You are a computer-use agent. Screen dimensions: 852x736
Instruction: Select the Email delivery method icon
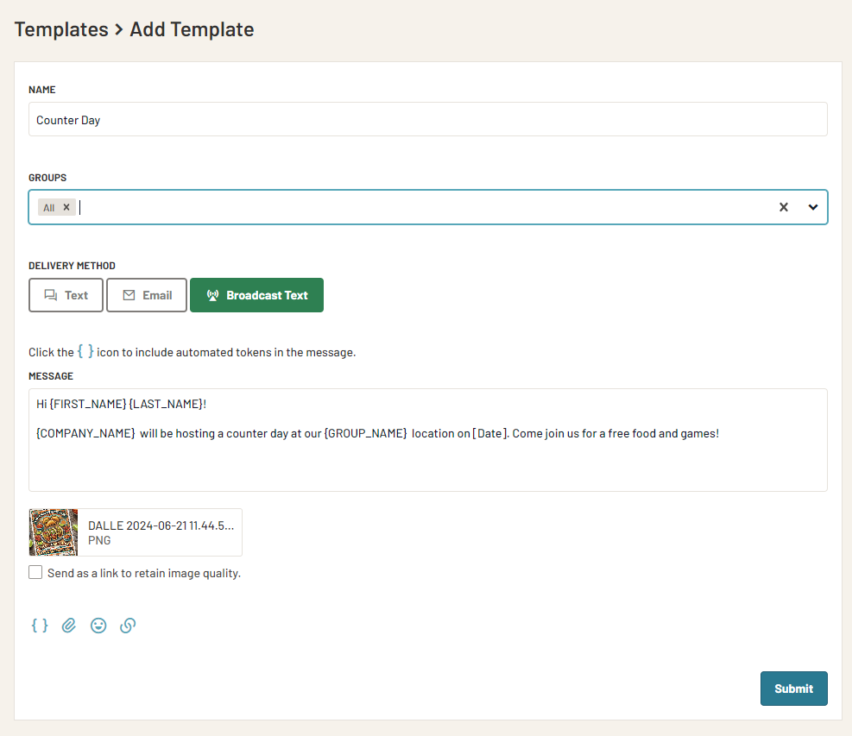coord(129,294)
